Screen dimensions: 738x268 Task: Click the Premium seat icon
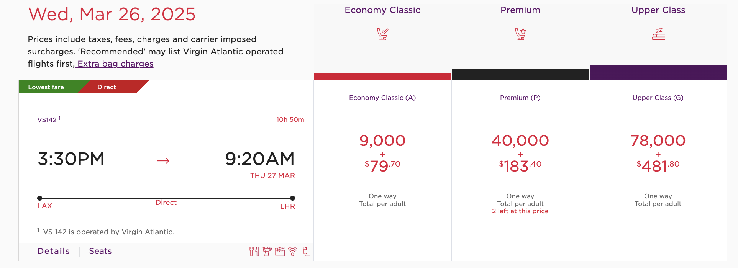pyautogui.click(x=520, y=34)
